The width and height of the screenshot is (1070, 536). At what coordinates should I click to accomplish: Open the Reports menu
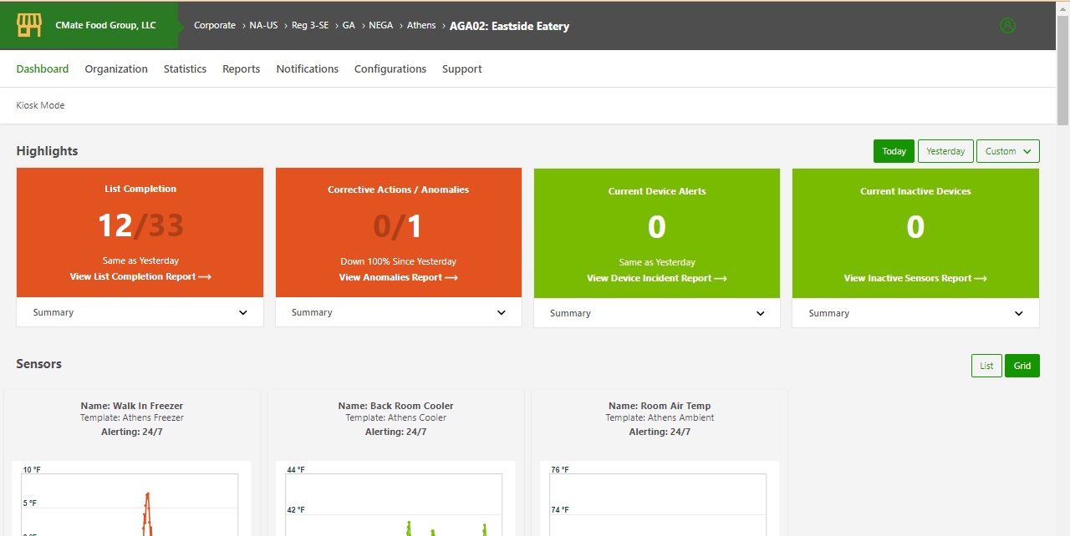pos(241,69)
